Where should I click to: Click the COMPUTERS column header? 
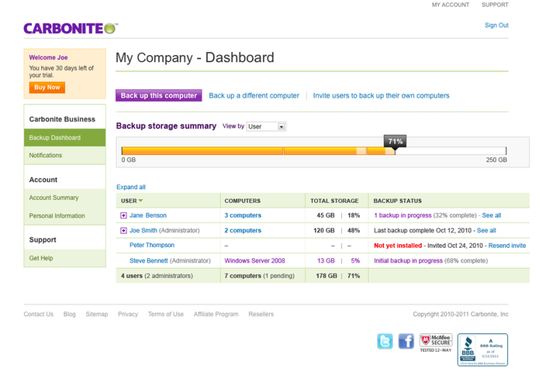click(x=242, y=201)
